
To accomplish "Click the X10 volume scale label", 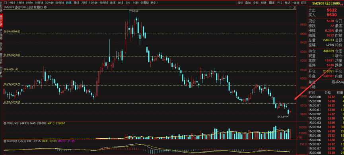I will 299,137.
